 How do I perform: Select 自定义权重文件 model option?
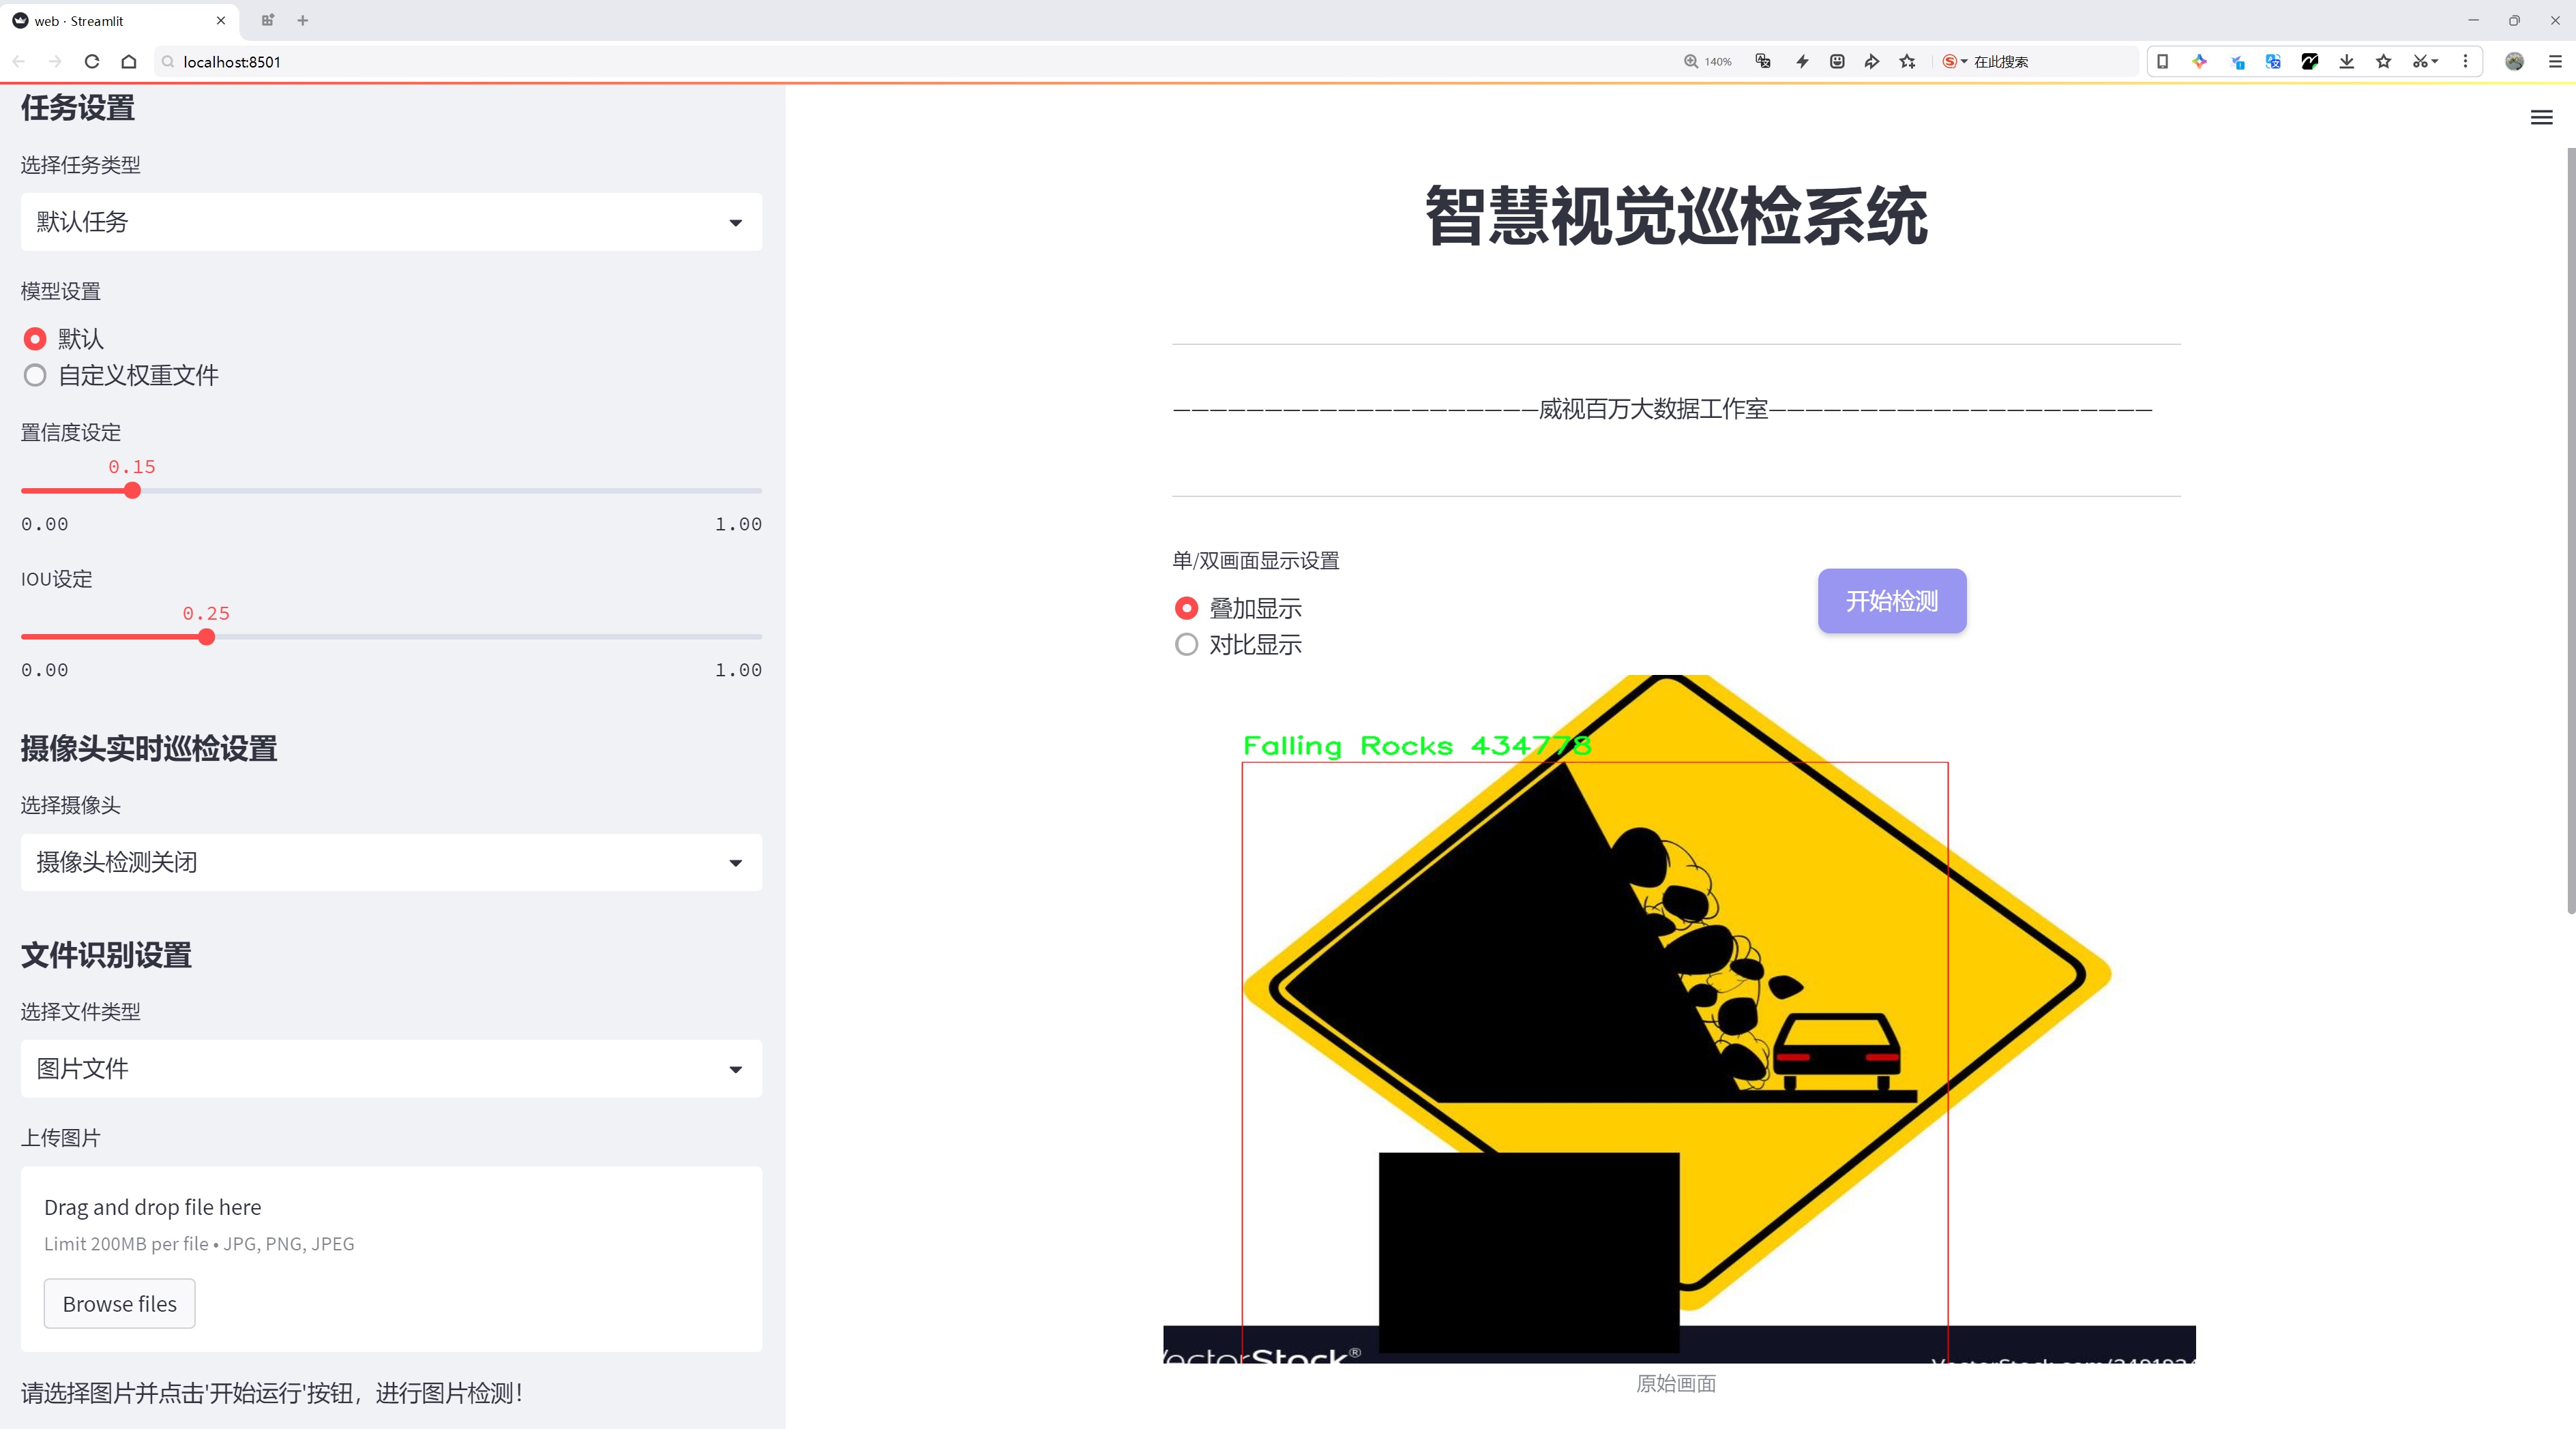pos(36,376)
